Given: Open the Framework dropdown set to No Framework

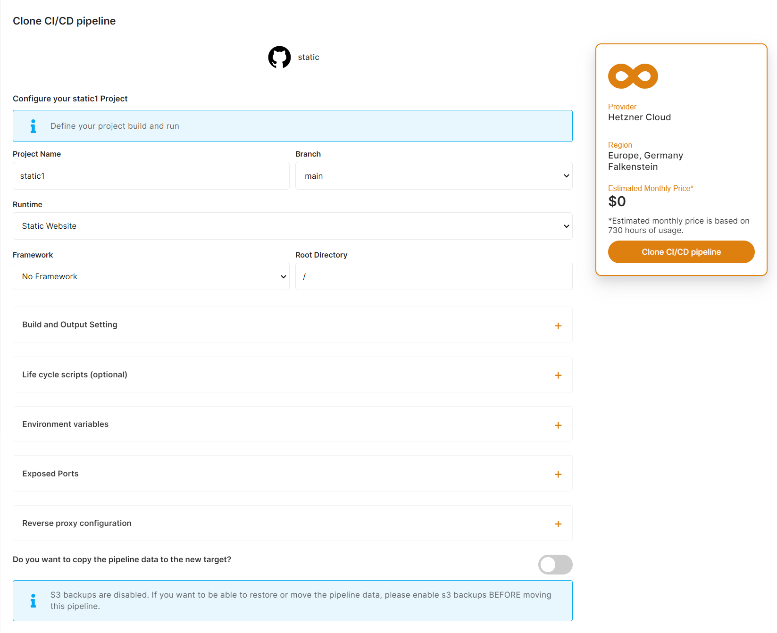Looking at the screenshot, I should pos(151,276).
